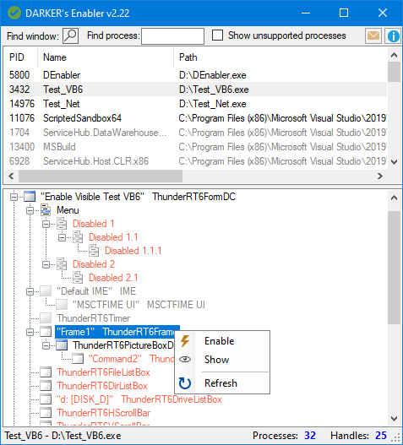
Task: Click the process list horizontal scrollbar thumb
Action: coord(101,176)
